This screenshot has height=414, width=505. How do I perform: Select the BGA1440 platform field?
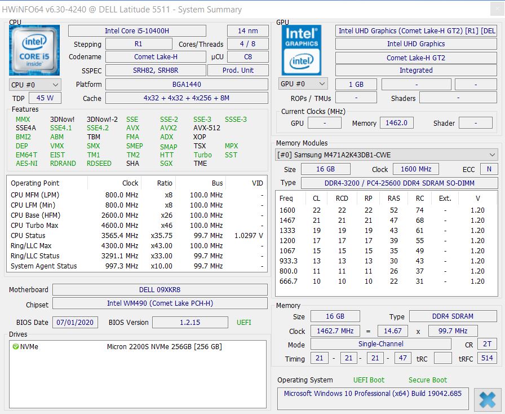pos(187,85)
